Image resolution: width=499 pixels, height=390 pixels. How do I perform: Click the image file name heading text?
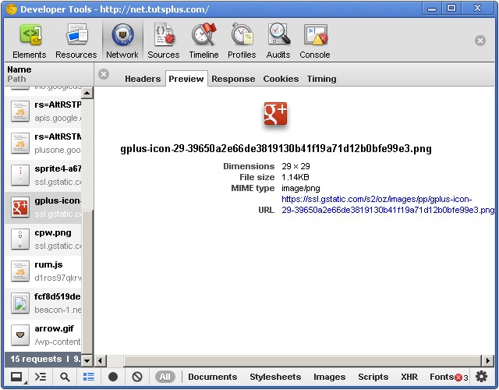[x=276, y=149]
